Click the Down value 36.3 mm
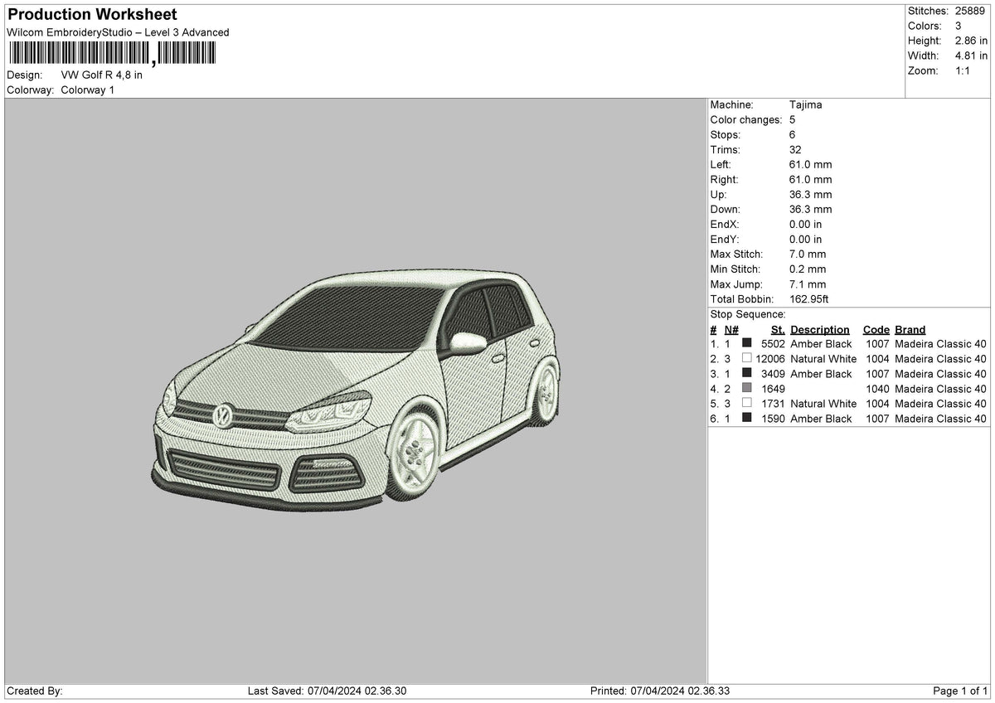The width and height of the screenshot is (995, 703). click(810, 209)
